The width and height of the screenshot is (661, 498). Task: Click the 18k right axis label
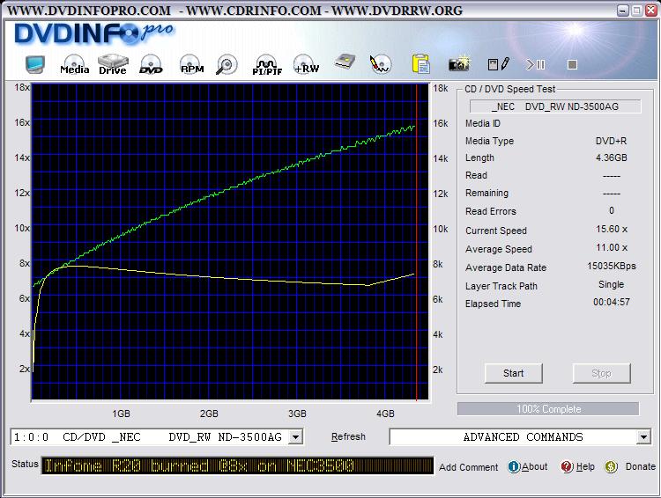440,88
